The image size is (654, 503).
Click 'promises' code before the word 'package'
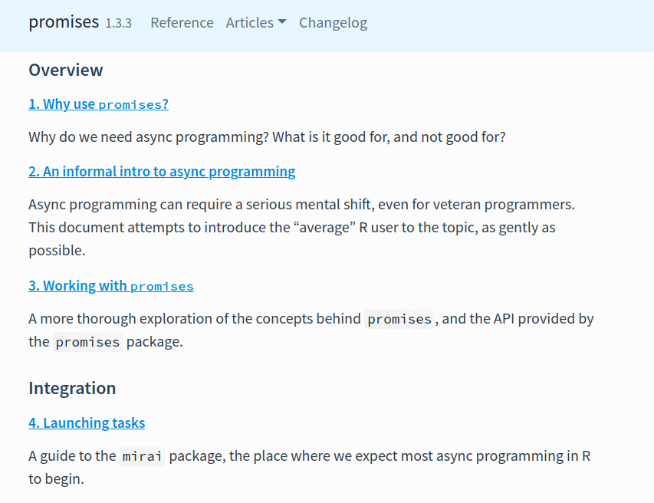[87, 343]
